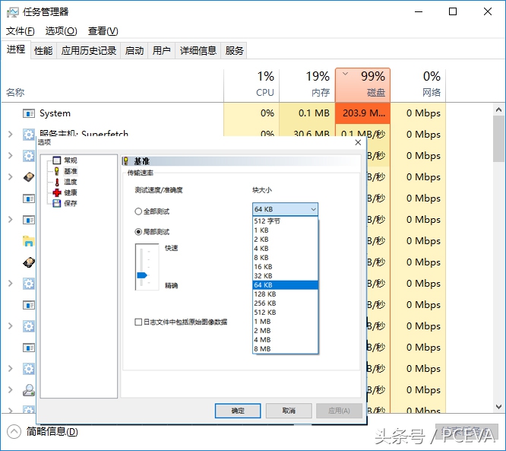The height and width of the screenshot is (451, 506).
Task: Choose 32 KB from block size list
Action: tap(285, 276)
